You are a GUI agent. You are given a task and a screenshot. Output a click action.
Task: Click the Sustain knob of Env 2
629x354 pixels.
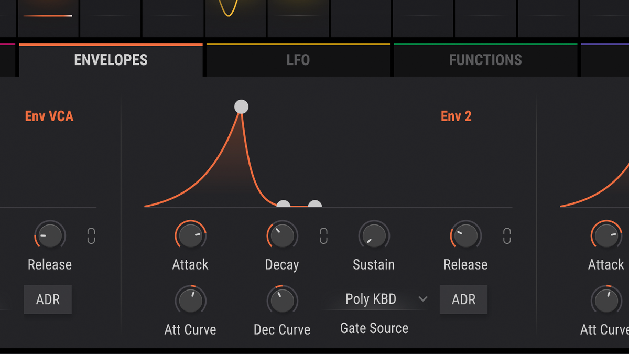click(373, 235)
